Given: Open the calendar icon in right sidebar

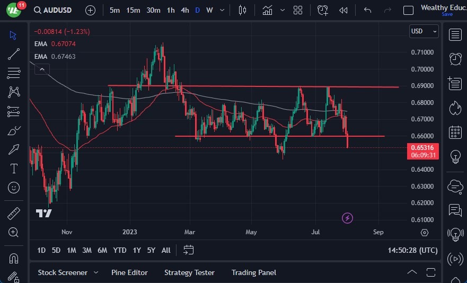Looking at the screenshot, I should 455,132.
